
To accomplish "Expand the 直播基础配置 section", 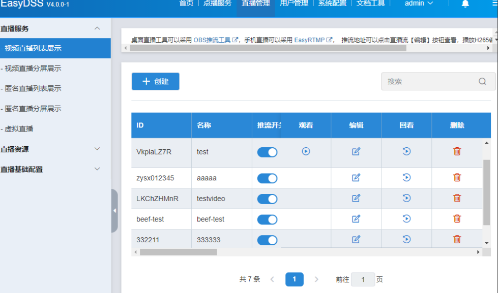I will 97,169.
